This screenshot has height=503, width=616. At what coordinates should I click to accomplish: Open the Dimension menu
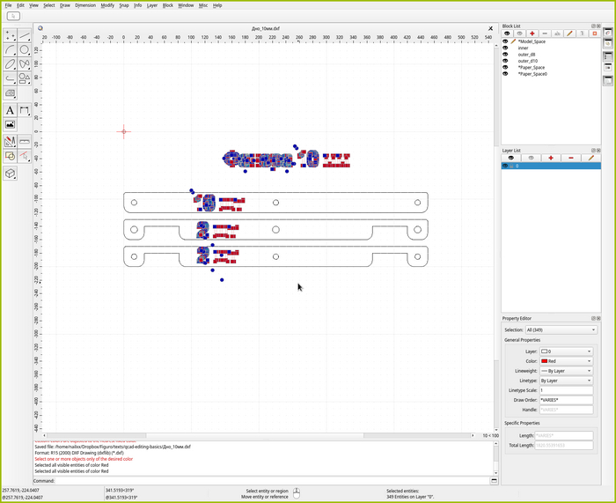85,5
